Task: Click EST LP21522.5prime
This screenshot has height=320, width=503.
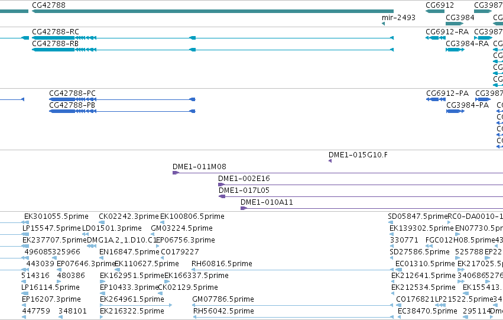Action: tap(441, 305)
